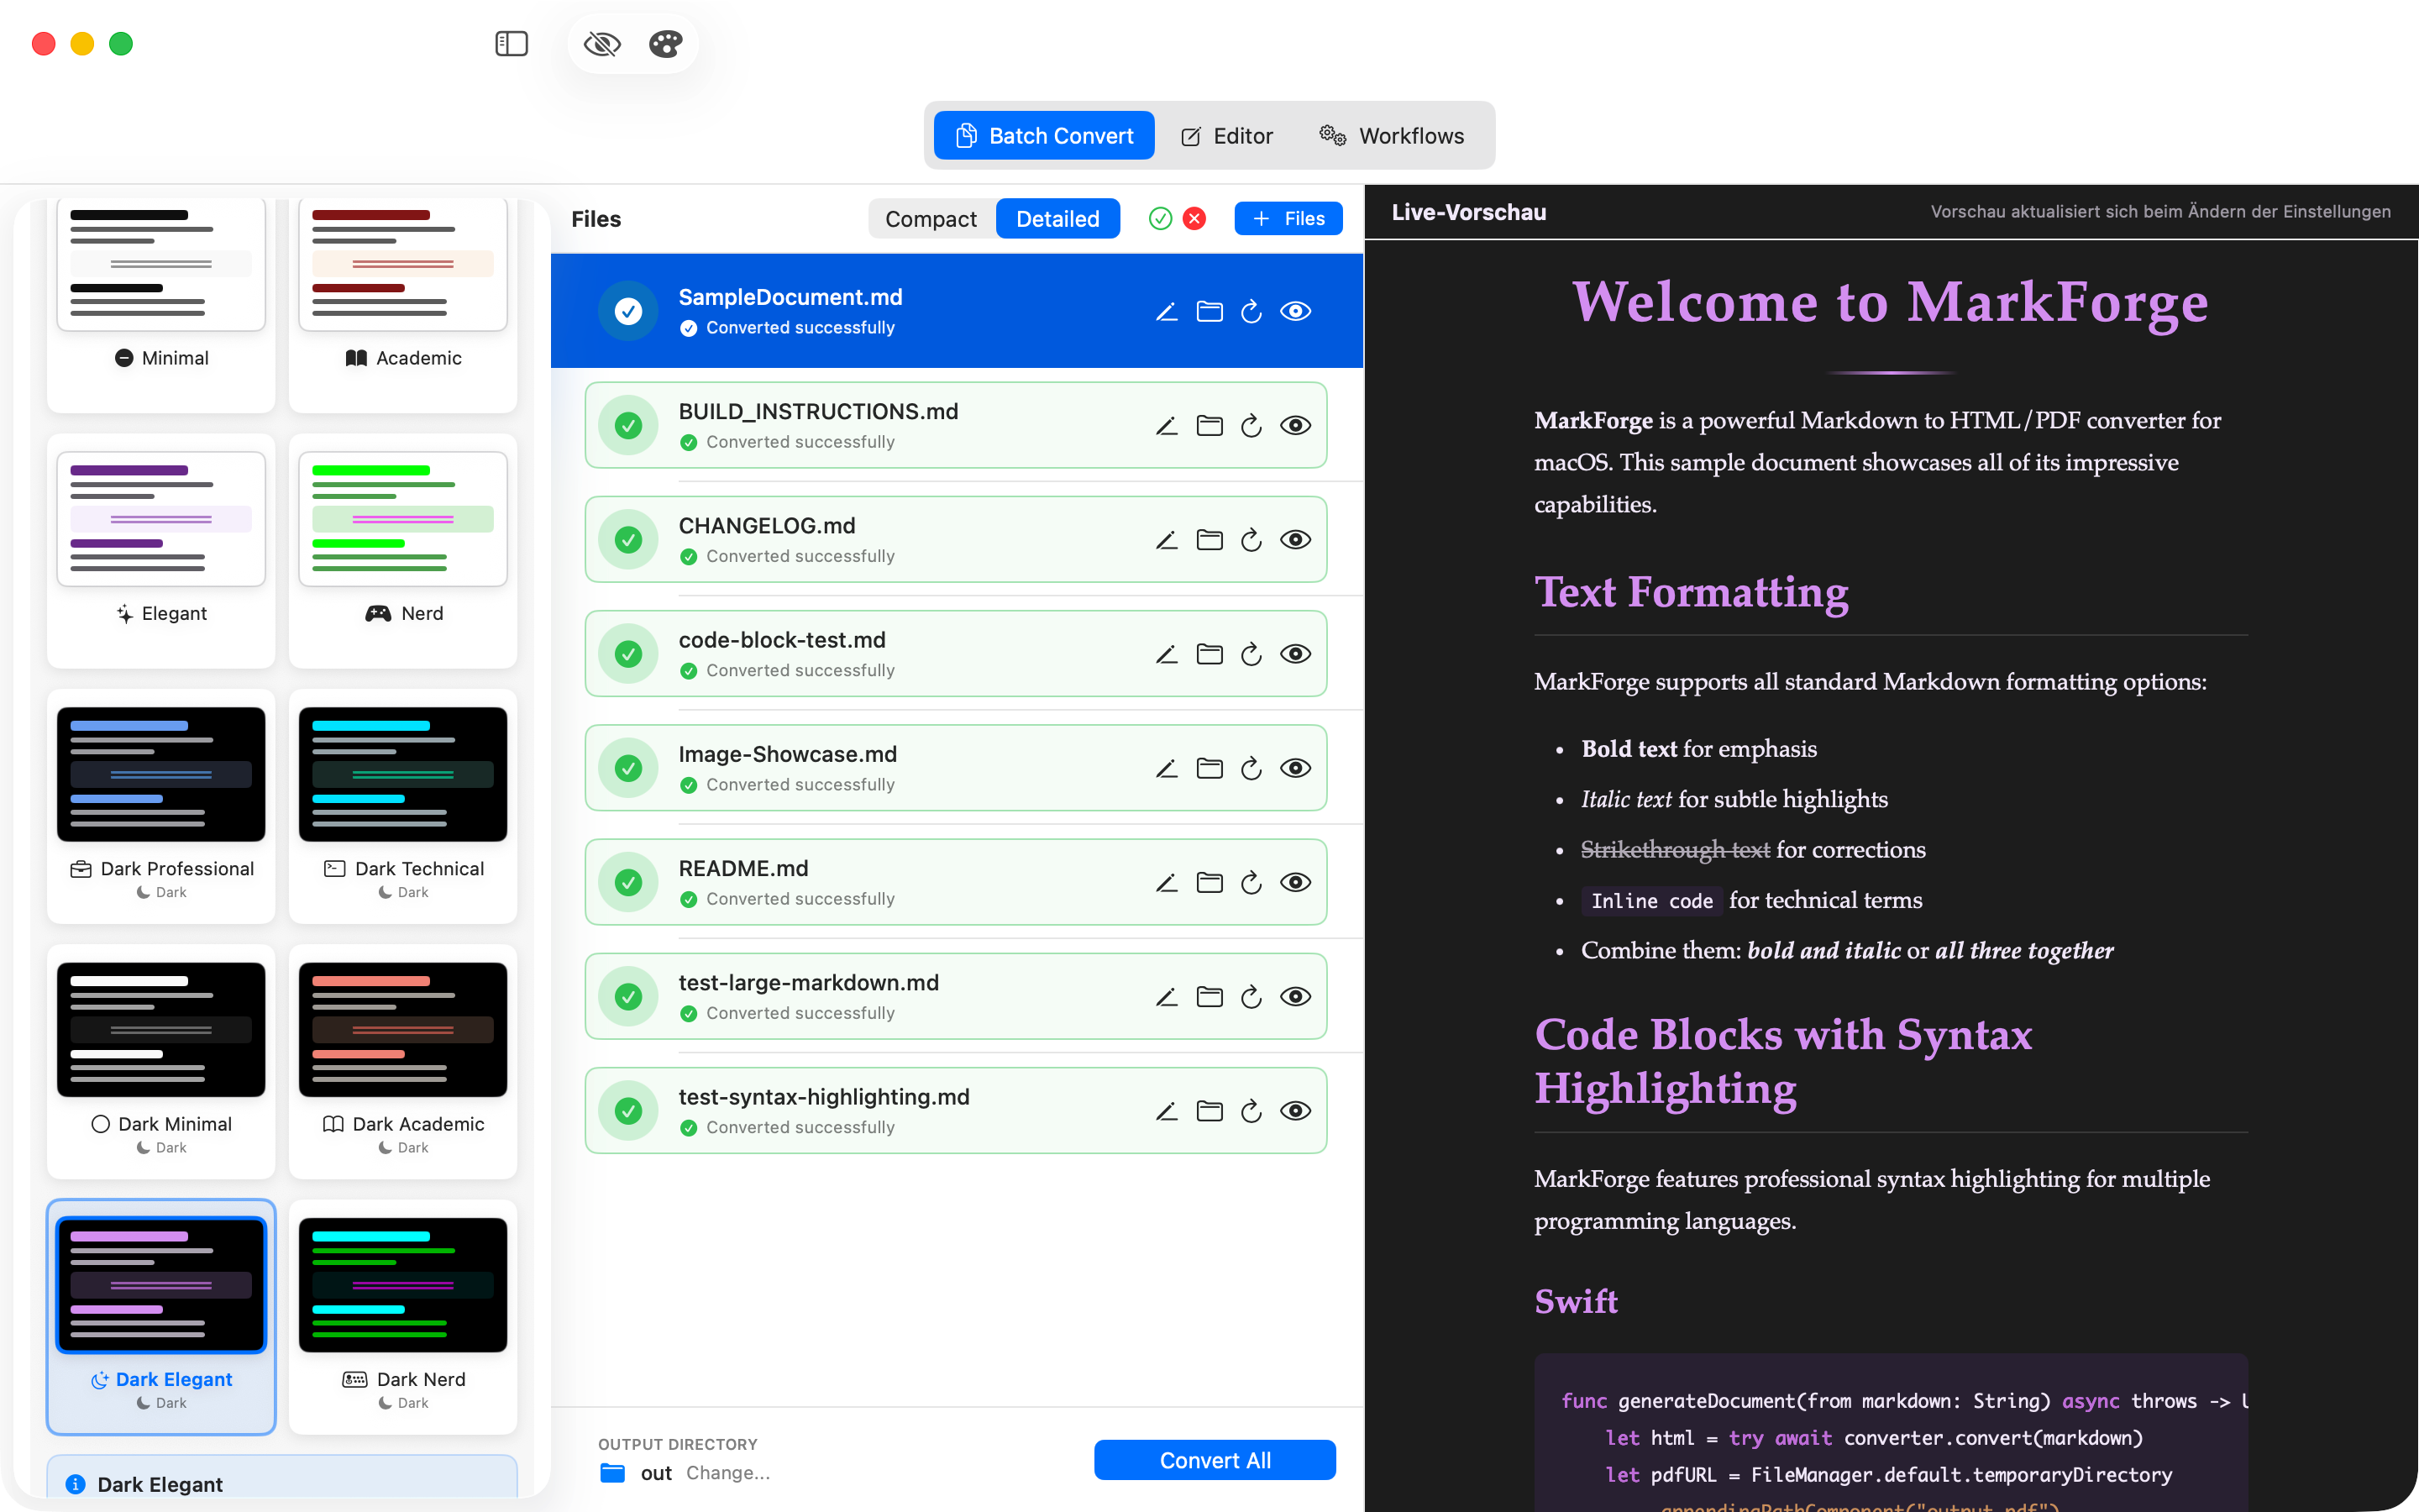
Task: Pick the Dark Nerd theme
Action: coord(403,1316)
